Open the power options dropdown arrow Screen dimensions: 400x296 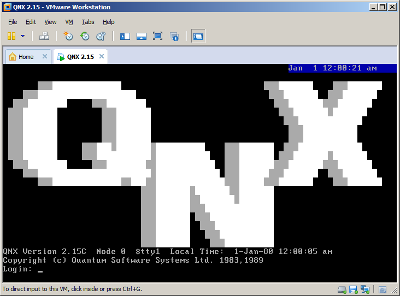(x=22, y=36)
